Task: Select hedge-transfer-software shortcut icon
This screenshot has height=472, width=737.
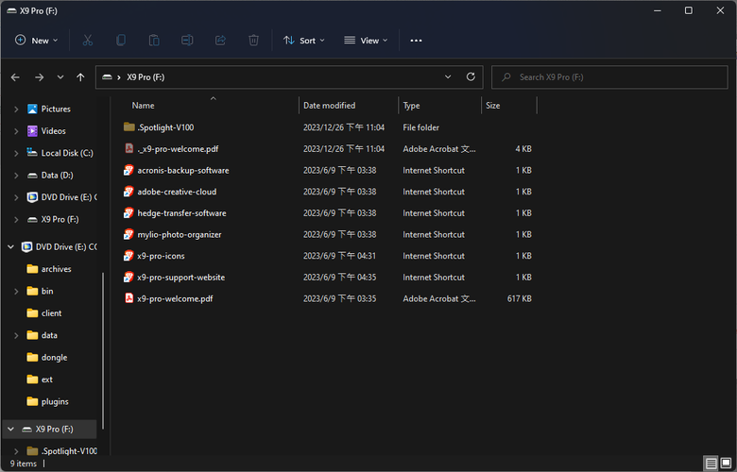Action: pyautogui.click(x=129, y=212)
